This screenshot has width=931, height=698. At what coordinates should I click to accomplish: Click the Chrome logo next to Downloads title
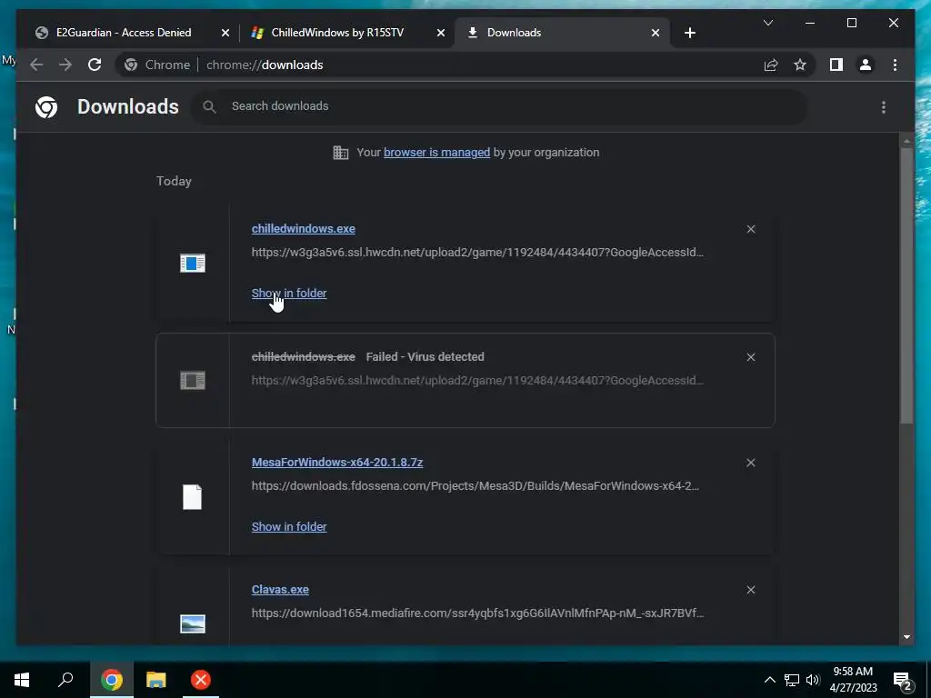pos(46,107)
